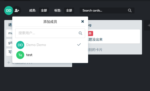Select the Demo Demo user row
The image size is (150, 91).
50,45
